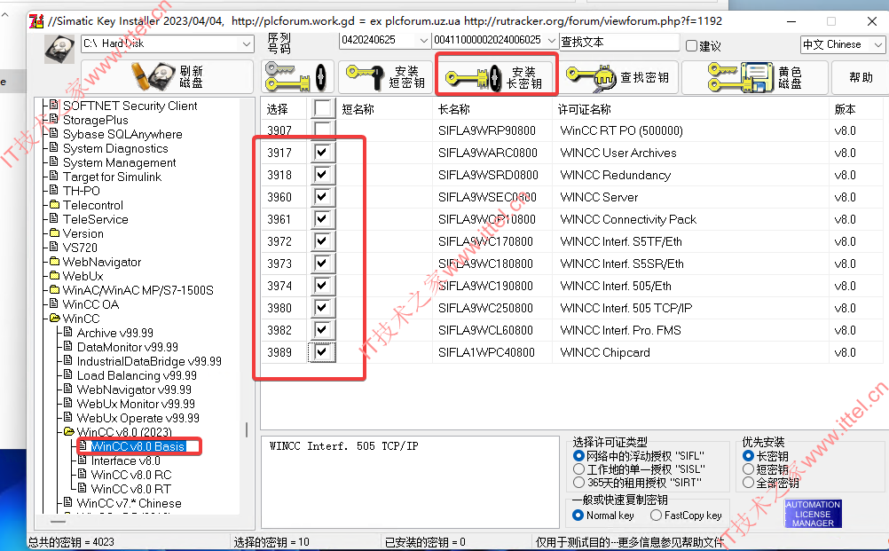Viewport: 889px width, 551px height.
Task: Select Archive v99.99 in the tree
Action: coord(115,333)
